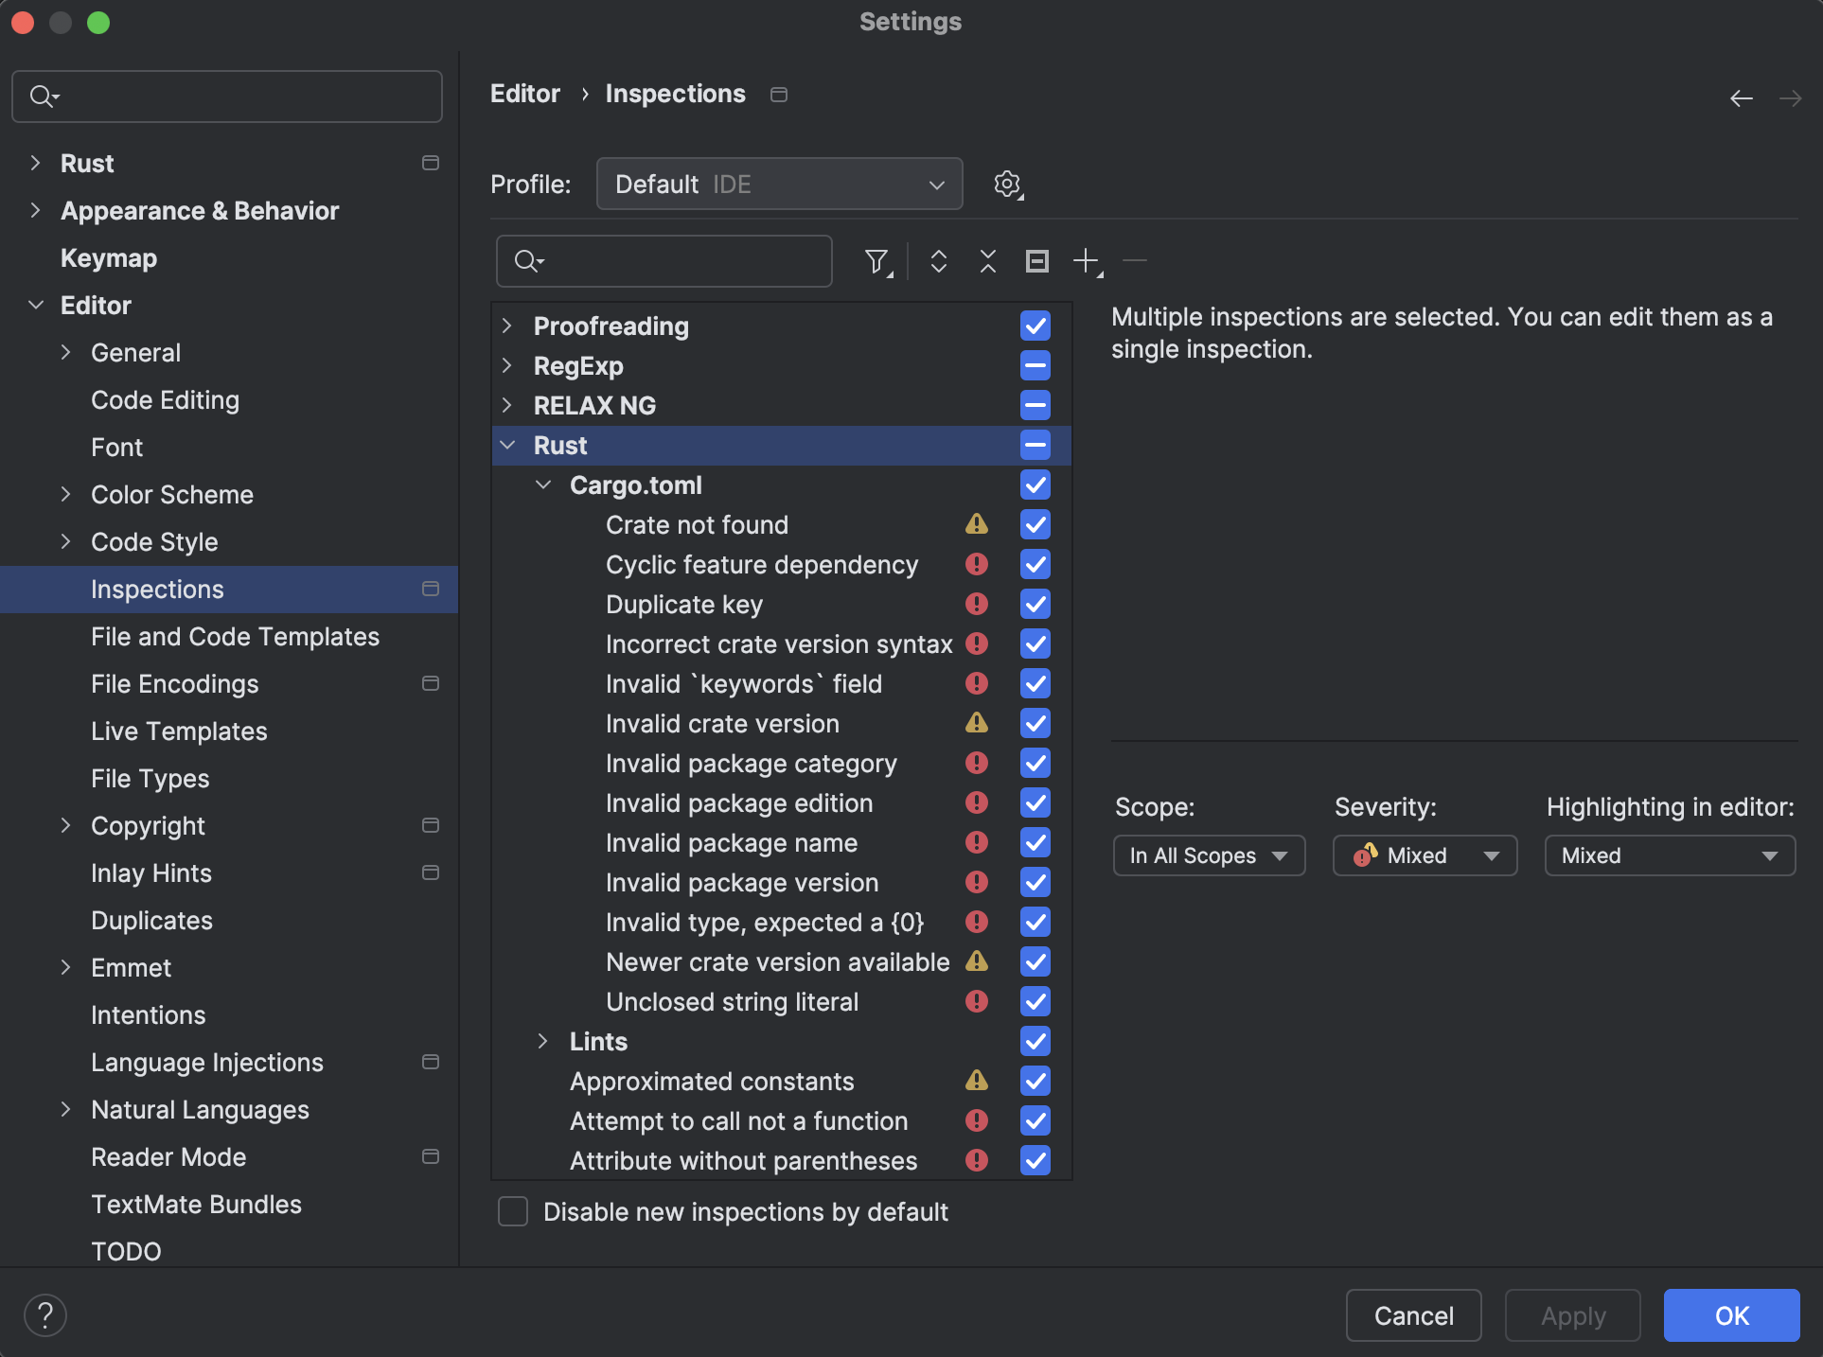Image resolution: width=1823 pixels, height=1357 pixels.
Task: Open the help question mark button
Action: point(44,1315)
